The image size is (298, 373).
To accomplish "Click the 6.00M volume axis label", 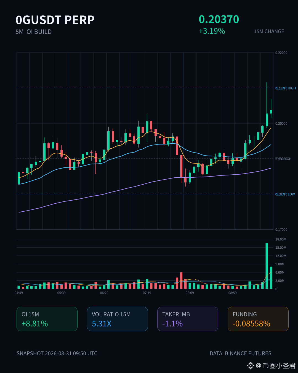I will 280,272.
